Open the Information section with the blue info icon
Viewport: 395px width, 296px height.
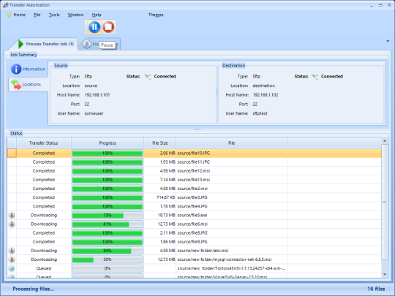pos(16,69)
